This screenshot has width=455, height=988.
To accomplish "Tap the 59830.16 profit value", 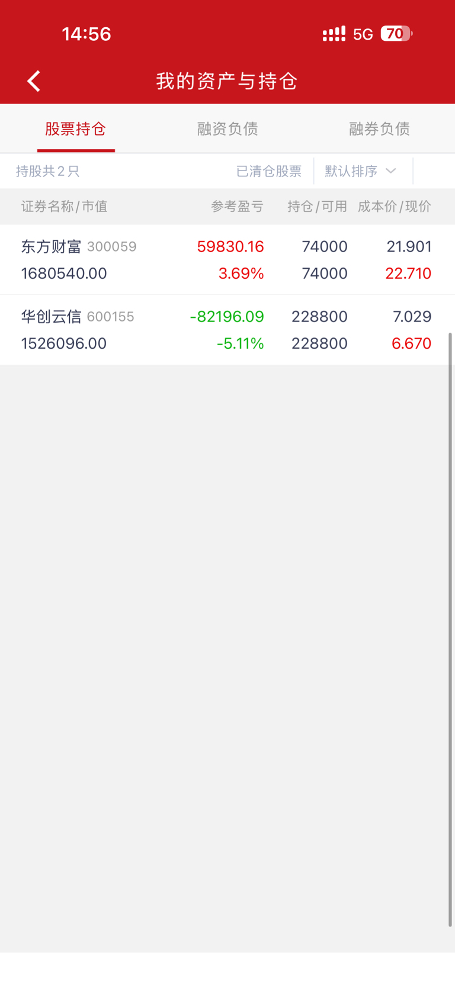I will [230, 246].
